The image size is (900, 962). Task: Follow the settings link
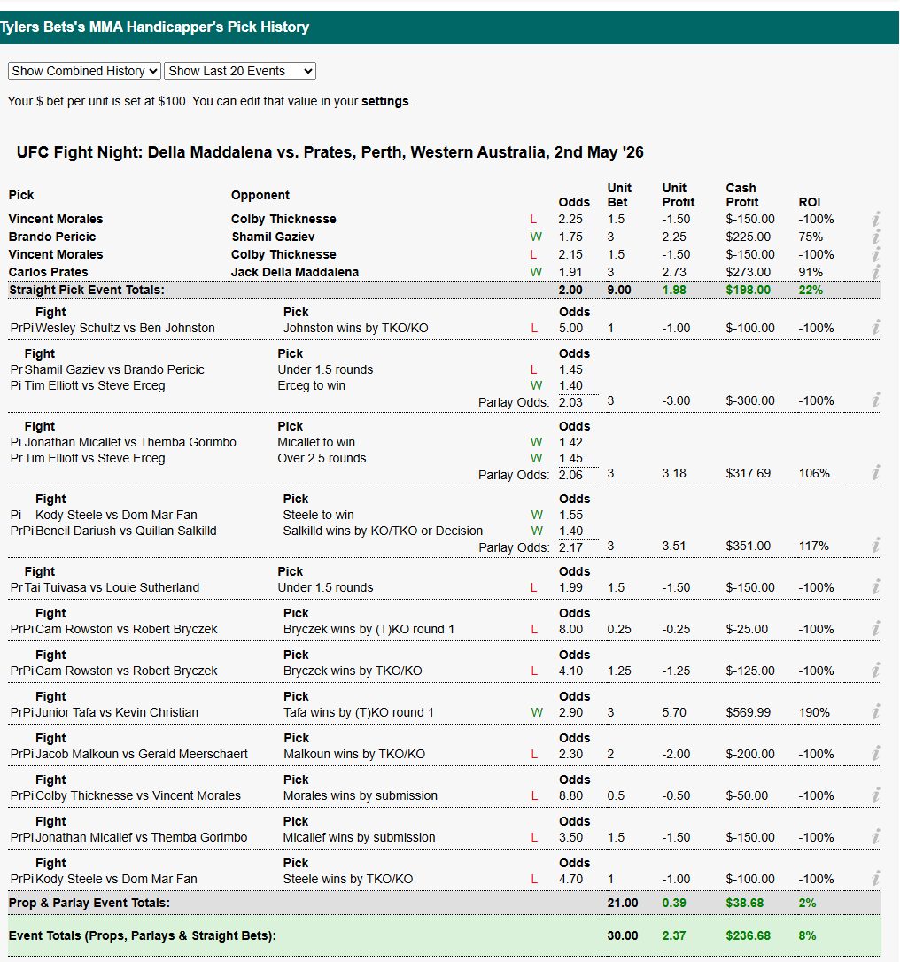tap(384, 101)
